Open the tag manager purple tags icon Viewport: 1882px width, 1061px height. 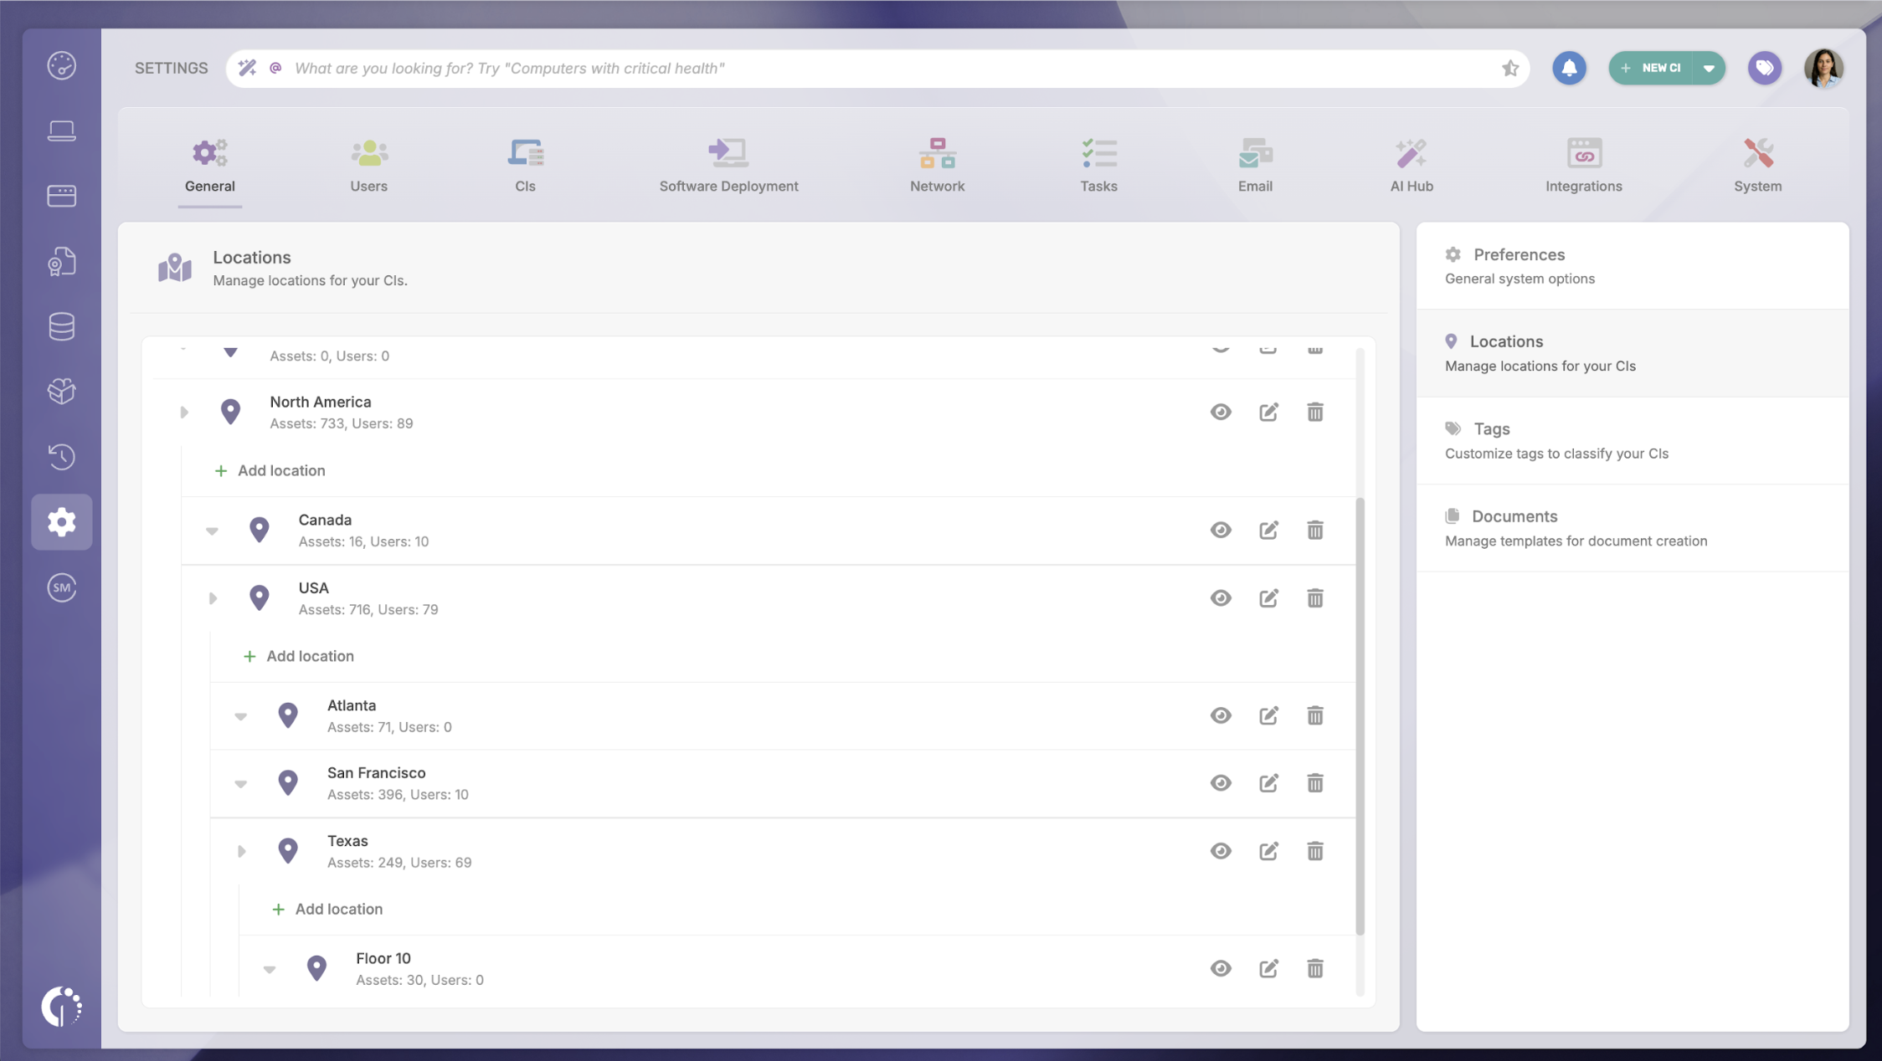click(1765, 68)
